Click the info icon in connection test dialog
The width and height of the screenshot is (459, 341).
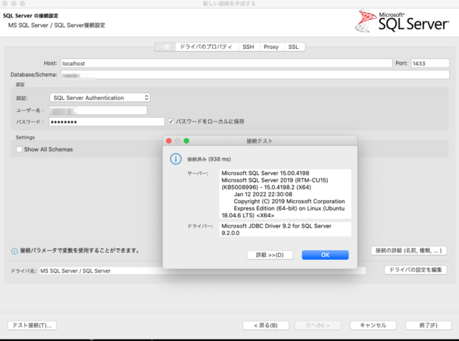tap(176, 159)
